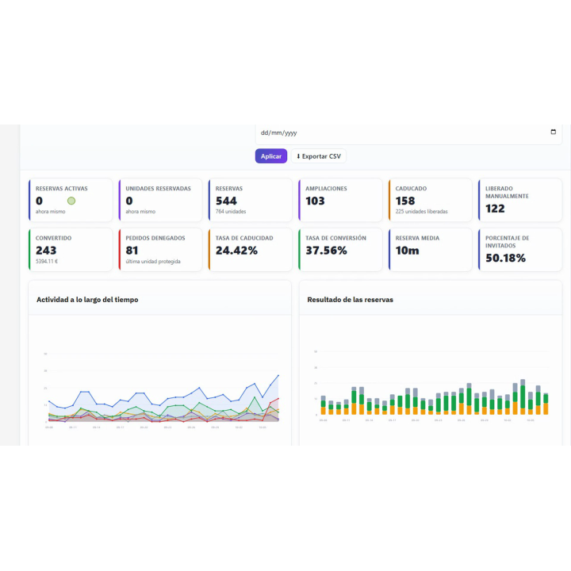Click the Tasa de Caducidad value 24.42%
571x571 pixels.
[236, 251]
